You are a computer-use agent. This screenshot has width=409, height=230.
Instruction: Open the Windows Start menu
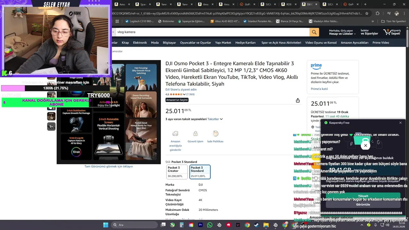tap(106, 225)
